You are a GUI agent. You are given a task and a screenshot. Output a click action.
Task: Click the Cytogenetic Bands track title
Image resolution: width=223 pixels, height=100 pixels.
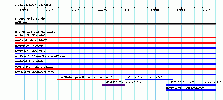30,19
